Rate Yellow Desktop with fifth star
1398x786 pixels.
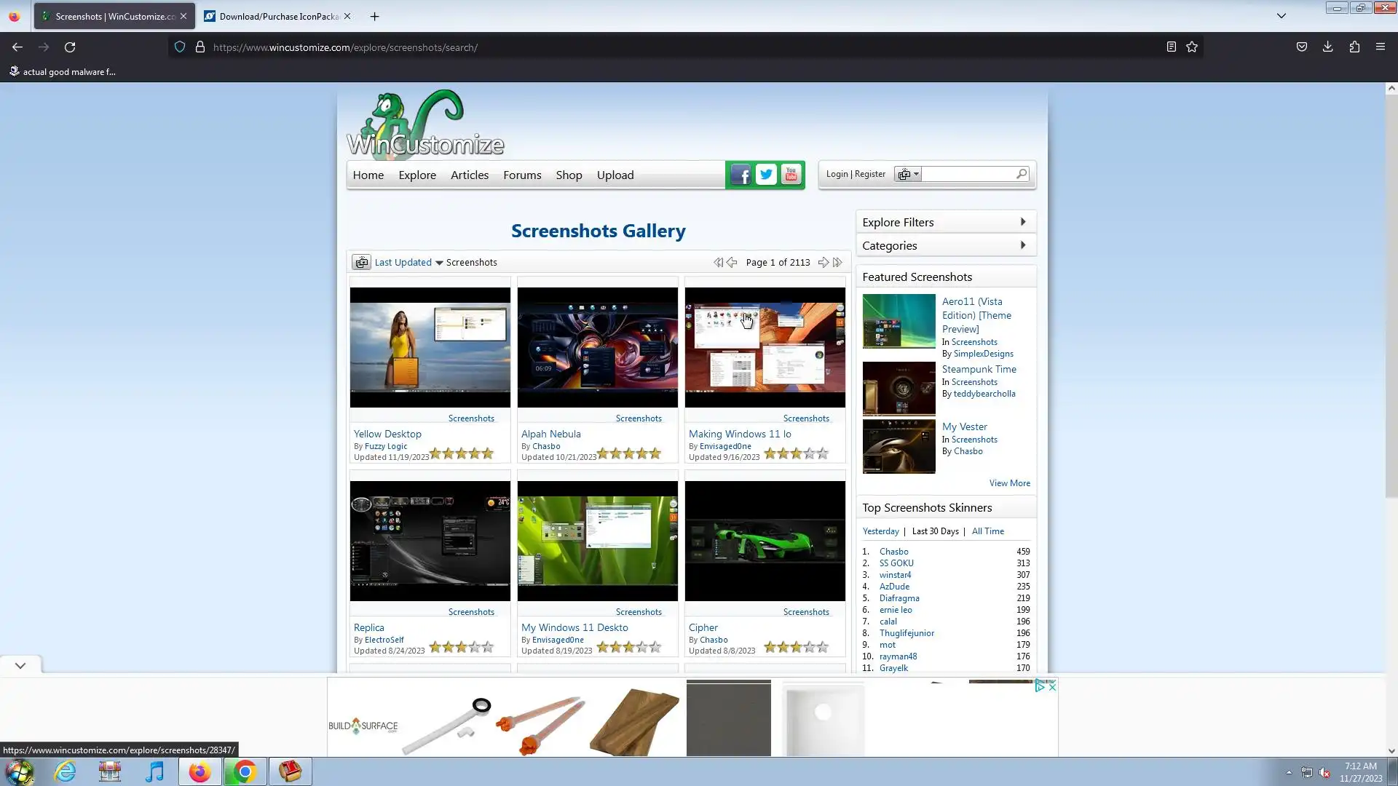point(488,454)
